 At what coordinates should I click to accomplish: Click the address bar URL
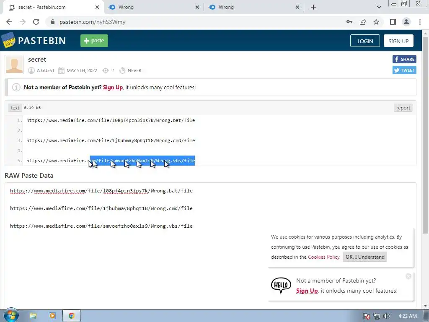[93, 22]
